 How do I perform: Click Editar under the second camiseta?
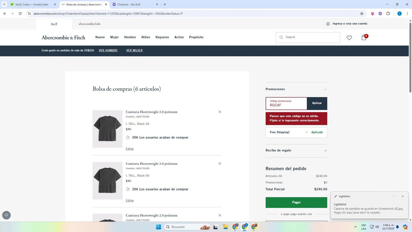pyautogui.click(x=130, y=200)
